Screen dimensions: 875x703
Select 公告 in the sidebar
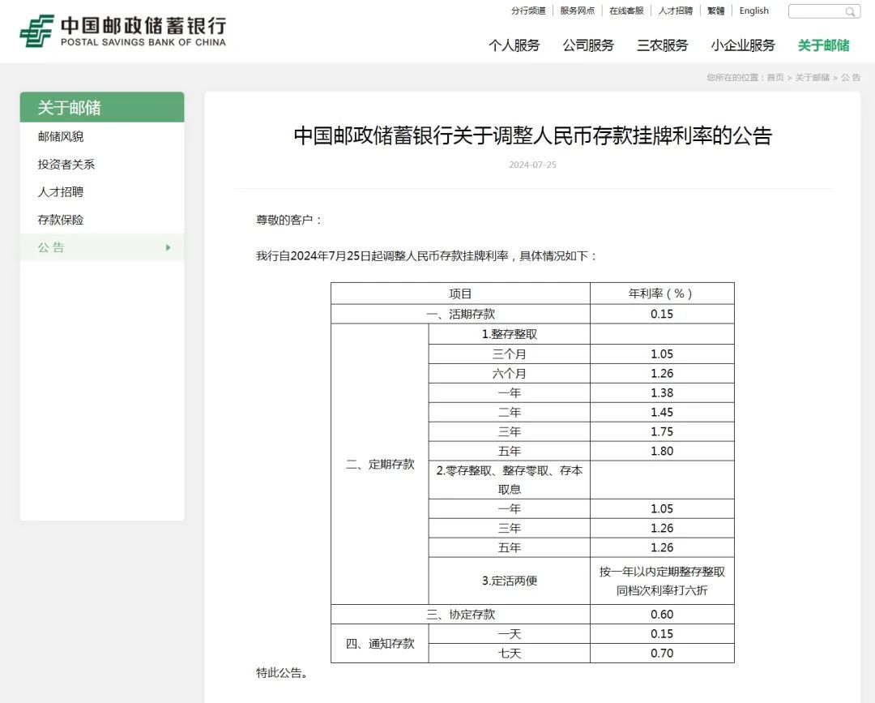pos(102,247)
